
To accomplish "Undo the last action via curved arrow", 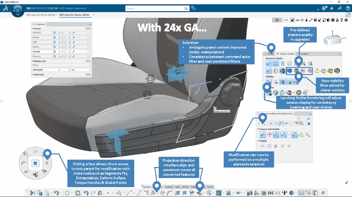I will click(56, 193).
